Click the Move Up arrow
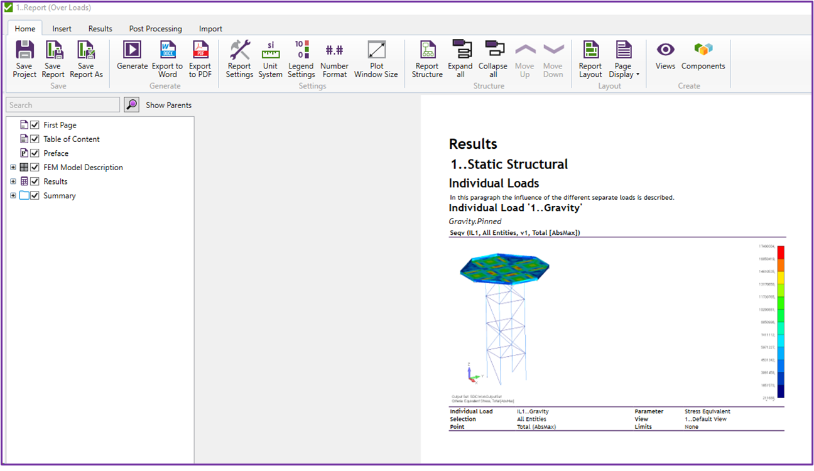This screenshot has width=814, height=471. point(525,49)
